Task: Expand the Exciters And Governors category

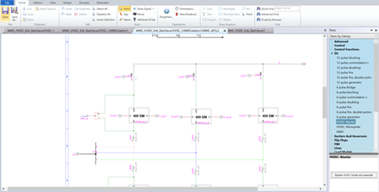Action: [x=350, y=136]
